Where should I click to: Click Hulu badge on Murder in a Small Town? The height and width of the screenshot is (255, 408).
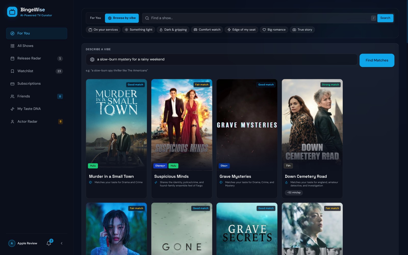pyautogui.click(x=93, y=166)
